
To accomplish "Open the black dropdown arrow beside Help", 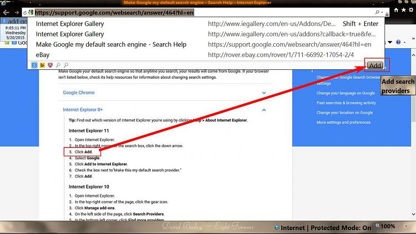I will click(390, 42).
